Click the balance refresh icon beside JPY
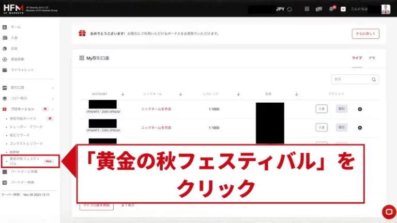The height and width of the screenshot is (223, 397). tap(289, 9)
